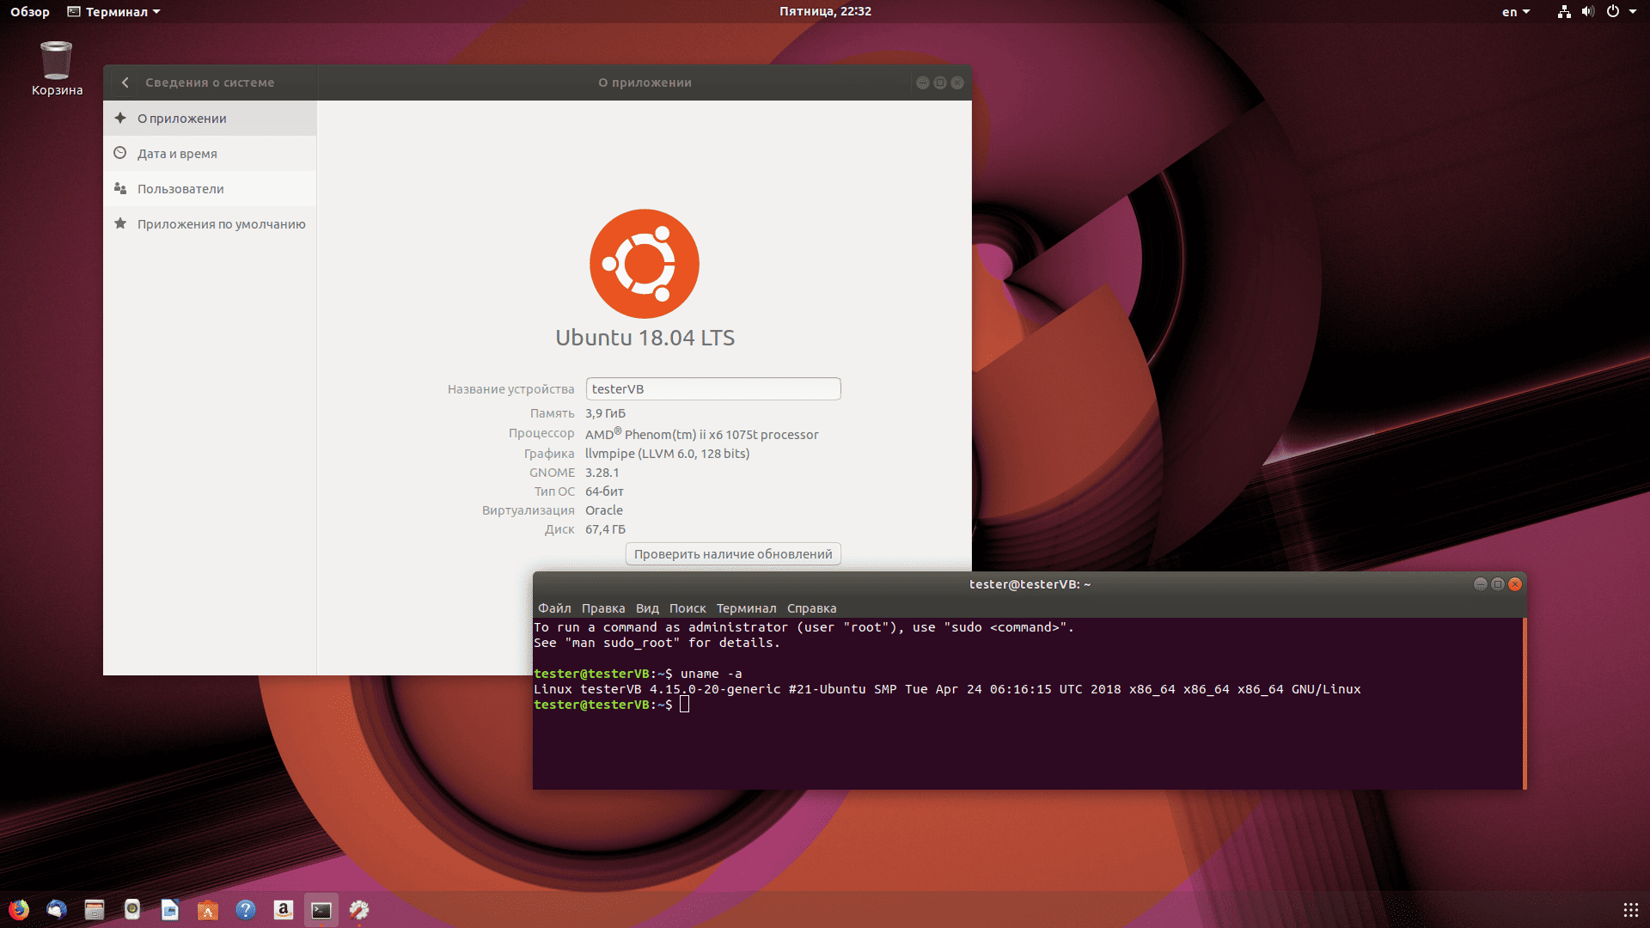Click the virtualization value Oracle

(x=604, y=510)
